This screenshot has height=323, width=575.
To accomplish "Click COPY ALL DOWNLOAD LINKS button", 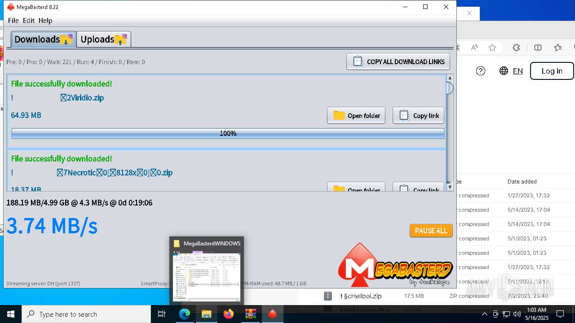I will 398,62.
